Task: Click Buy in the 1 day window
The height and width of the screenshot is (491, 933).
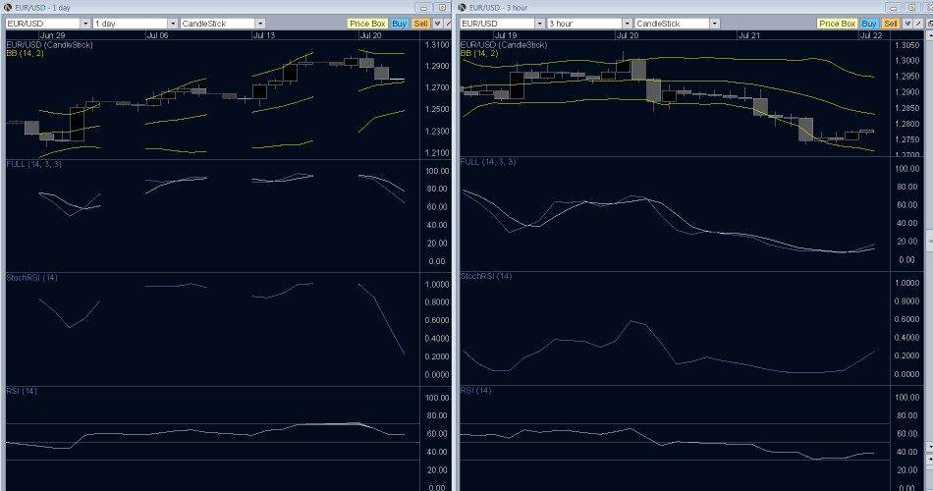Action: (x=400, y=24)
